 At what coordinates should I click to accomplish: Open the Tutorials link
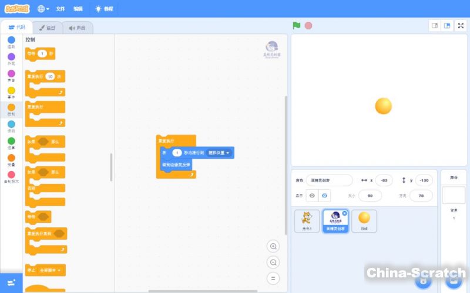point(103,9)
